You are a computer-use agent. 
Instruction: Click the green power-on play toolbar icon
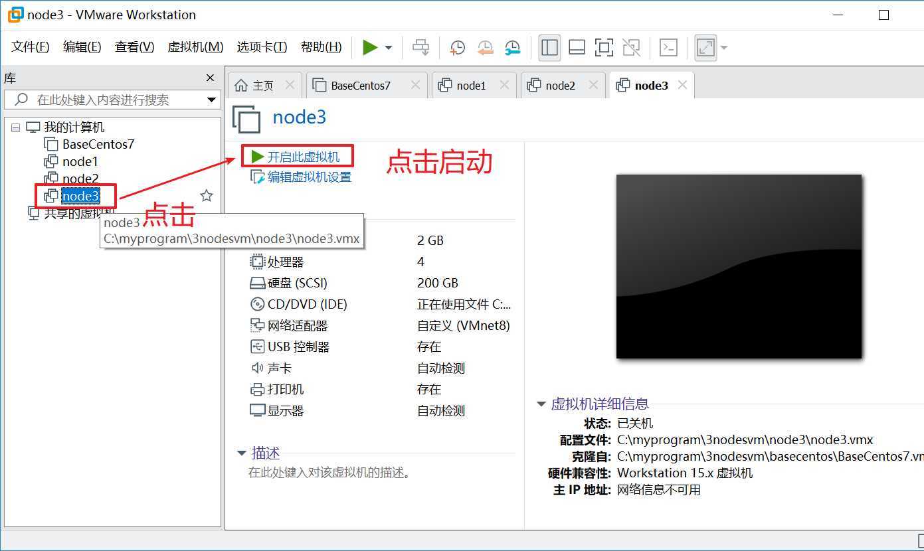pyautogui.click(x=370, y=47)
